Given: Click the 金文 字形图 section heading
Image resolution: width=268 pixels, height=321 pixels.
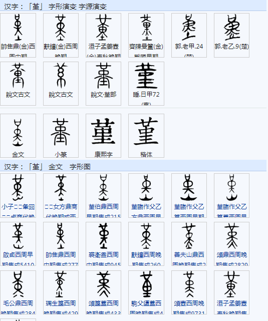Looking at the screenshot, I should 70,167.
